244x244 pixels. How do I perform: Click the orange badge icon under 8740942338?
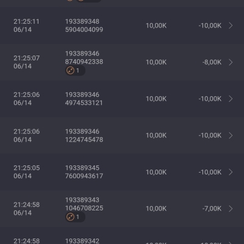(x=70, y=71)
